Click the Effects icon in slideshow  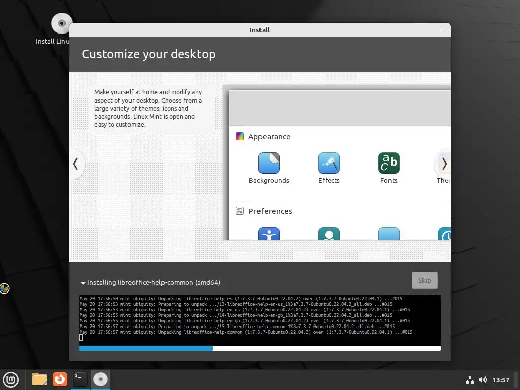point(329,163)
